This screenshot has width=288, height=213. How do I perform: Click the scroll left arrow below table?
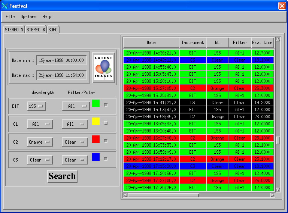[125, 195]
